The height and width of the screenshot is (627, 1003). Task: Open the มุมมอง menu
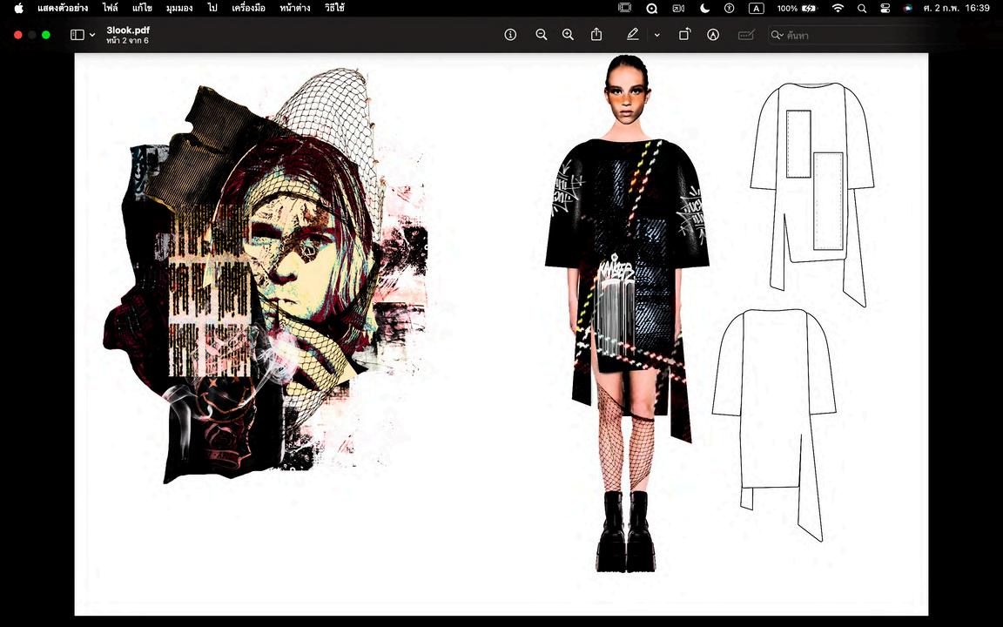click(179, 9)
